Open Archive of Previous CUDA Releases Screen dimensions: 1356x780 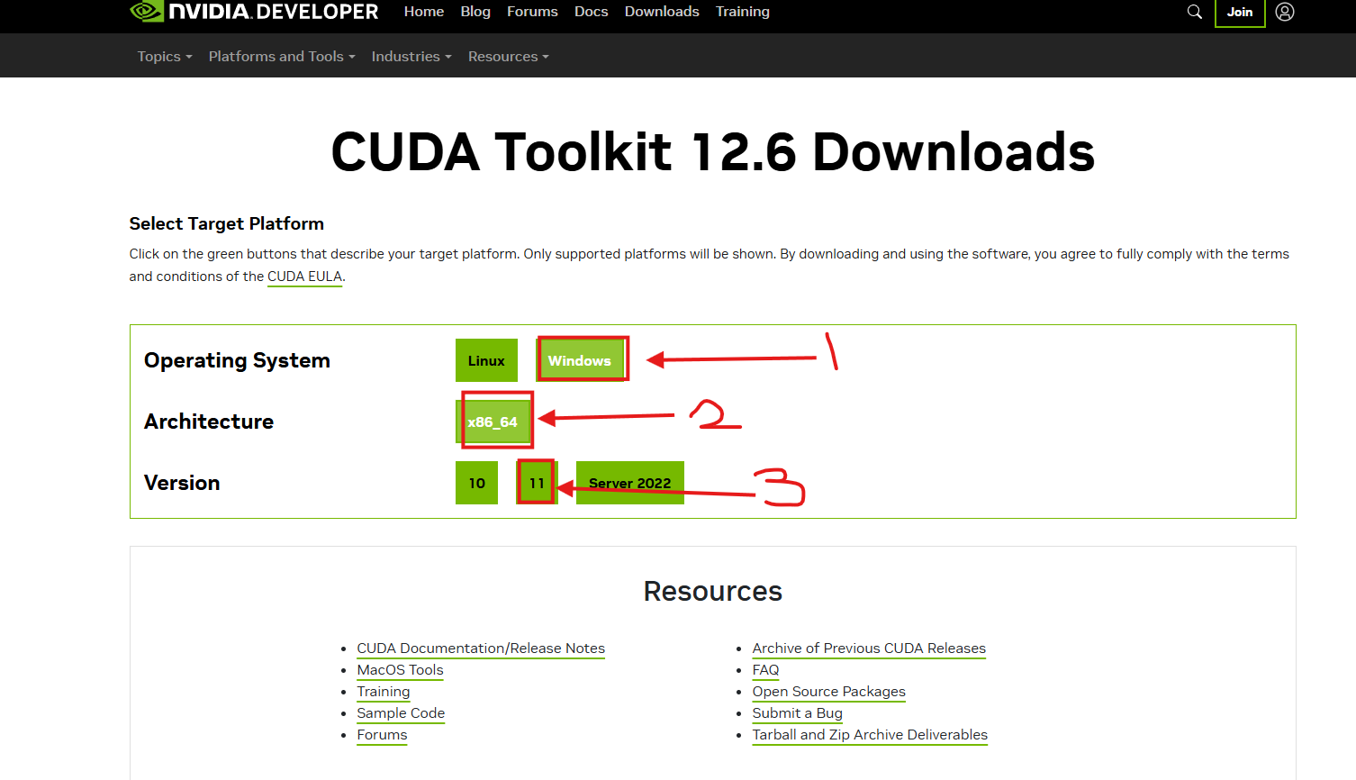pos(869,648)
